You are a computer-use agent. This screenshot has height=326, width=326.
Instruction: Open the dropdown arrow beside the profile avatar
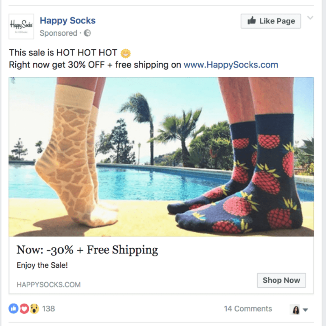click(305, 309)
